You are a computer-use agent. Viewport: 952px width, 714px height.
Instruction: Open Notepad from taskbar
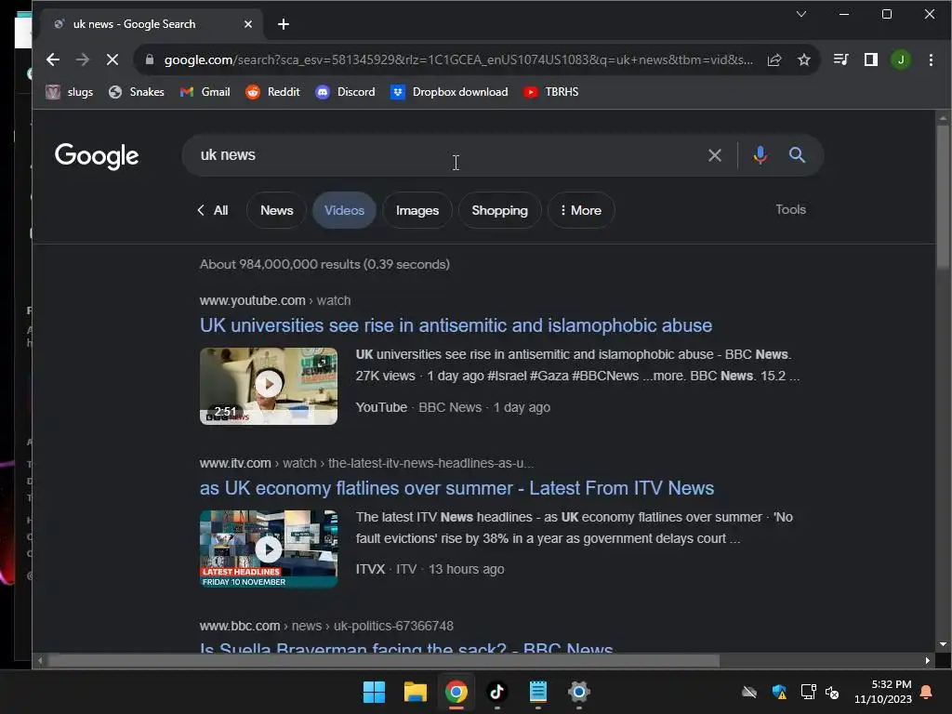pos(538,692)
